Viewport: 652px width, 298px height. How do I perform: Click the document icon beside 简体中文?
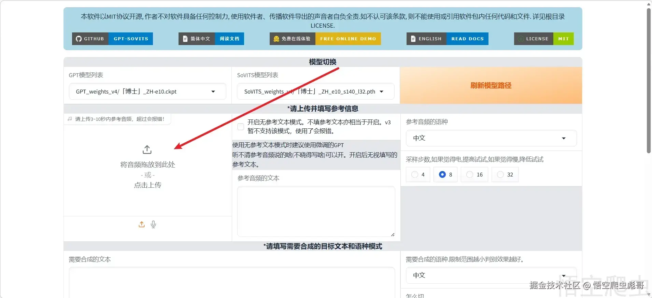185,39
